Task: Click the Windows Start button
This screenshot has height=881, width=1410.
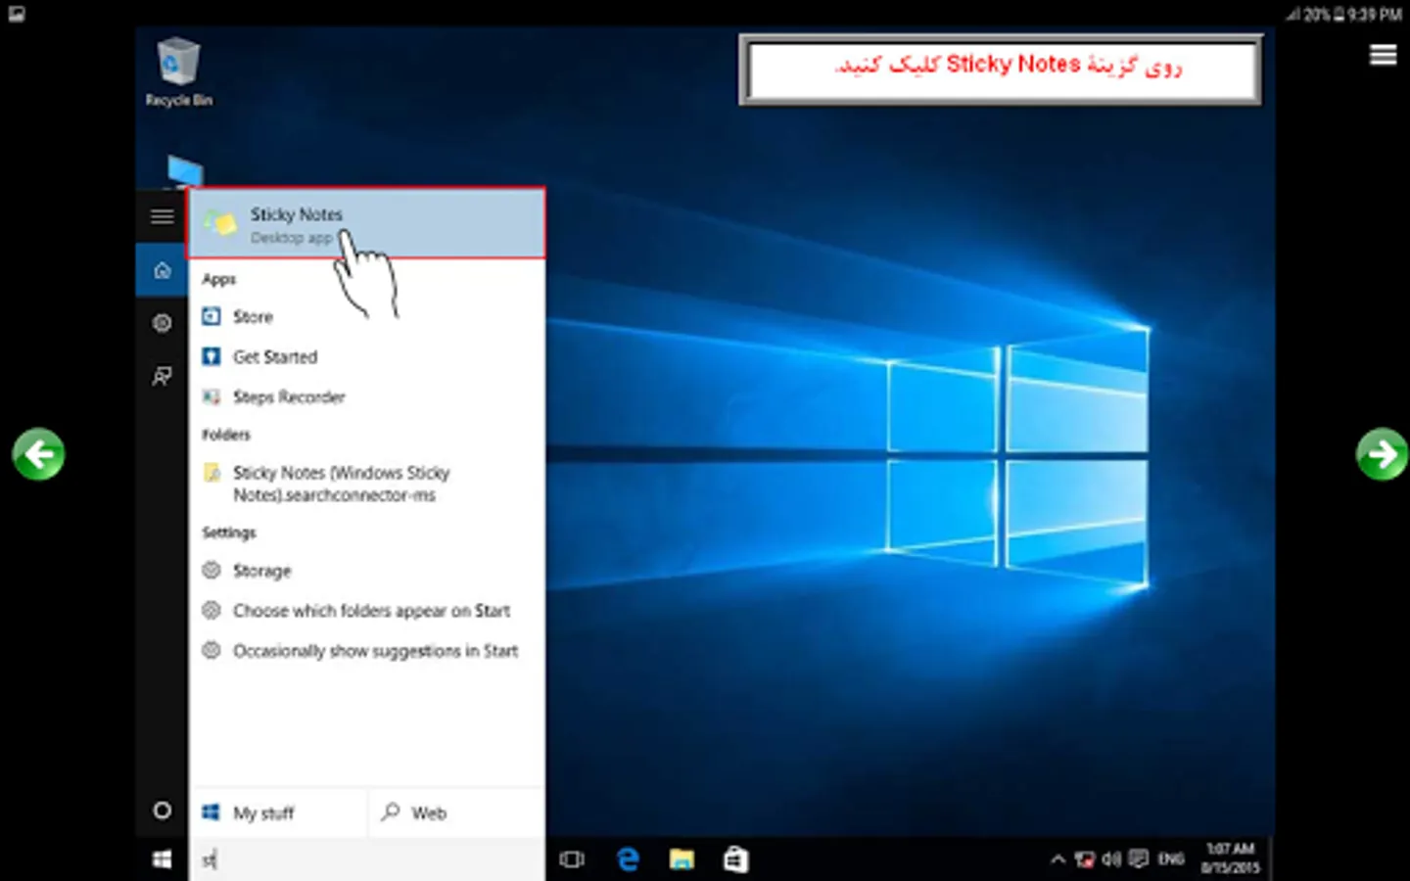Action: coord(163,859)
